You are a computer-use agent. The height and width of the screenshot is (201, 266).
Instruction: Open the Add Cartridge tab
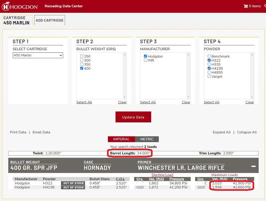[x=50, y=20]
